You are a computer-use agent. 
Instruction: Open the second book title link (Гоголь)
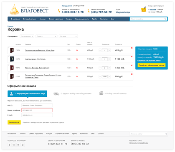(x=35, y=59)
